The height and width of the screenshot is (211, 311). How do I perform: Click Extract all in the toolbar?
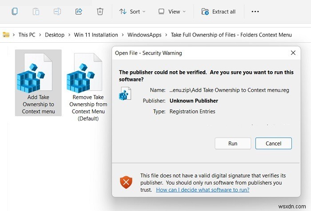tap(219, 12)
